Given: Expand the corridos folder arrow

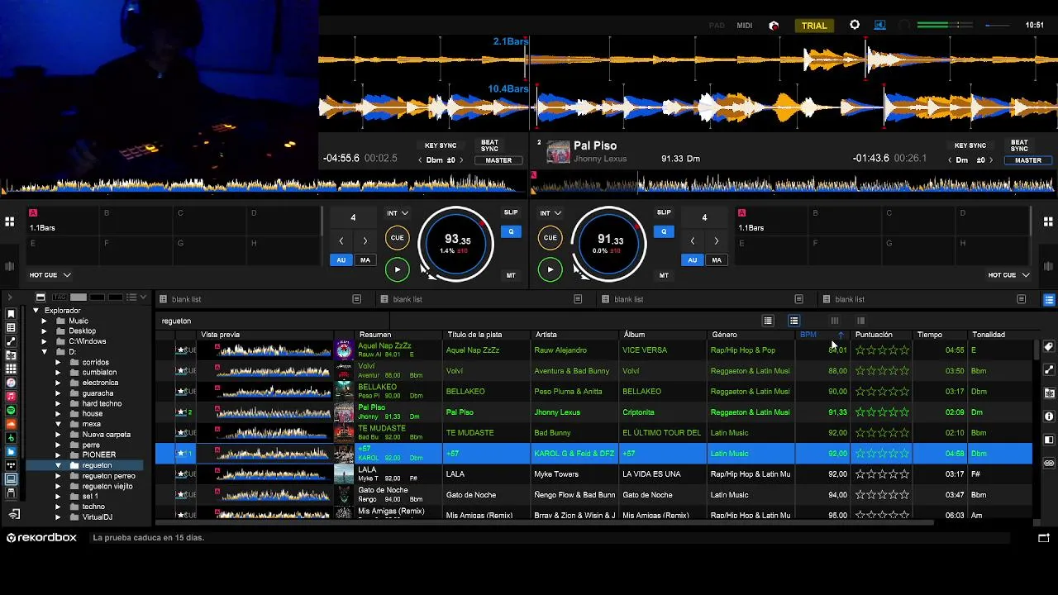Looking at the screenshot, I should pyautogui.click(x=58, y=362).
